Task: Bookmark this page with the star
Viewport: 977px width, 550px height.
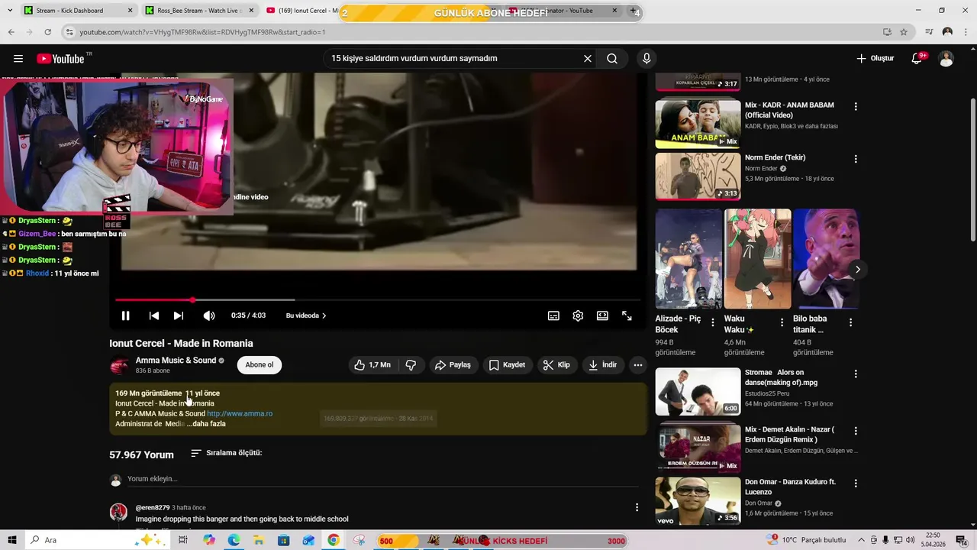Action: click(904, 32)
